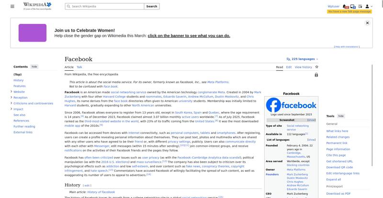Click the watch star to watchlist page
Image resolution: width=383 pixels, height=198 pixels.
click(x=316, y=67)
